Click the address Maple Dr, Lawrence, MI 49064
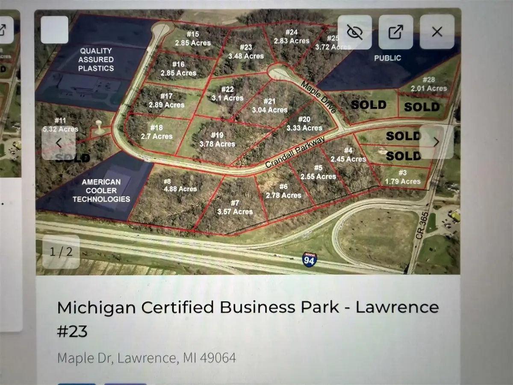The width and height of the screenshot is (513, 385). click(x=147, y=358)
